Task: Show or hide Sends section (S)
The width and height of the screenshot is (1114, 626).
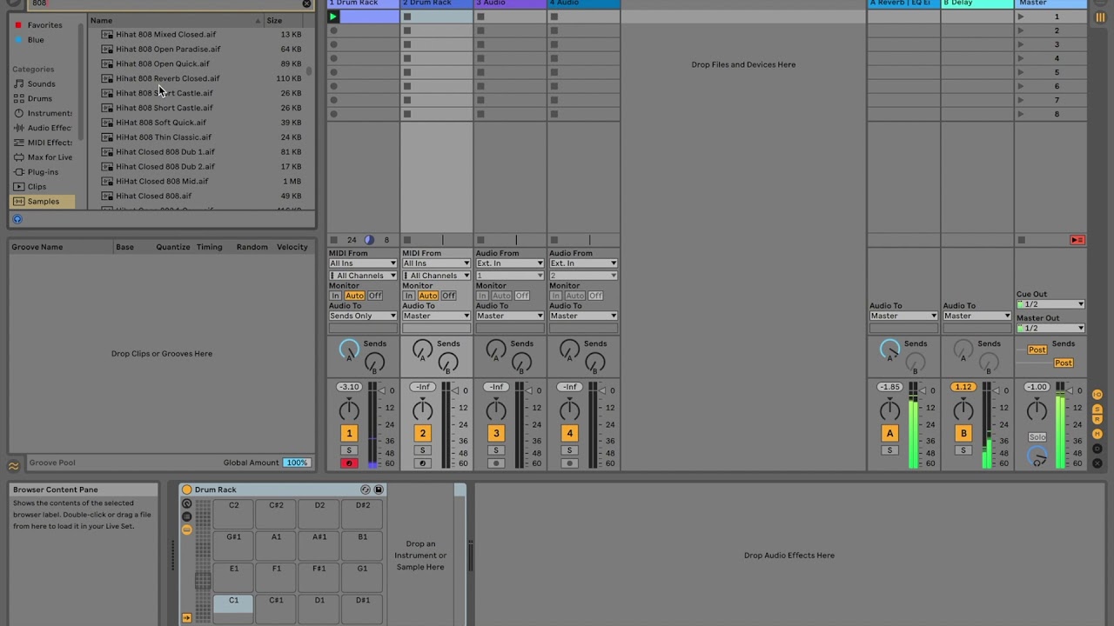Action: (1097, 409)
